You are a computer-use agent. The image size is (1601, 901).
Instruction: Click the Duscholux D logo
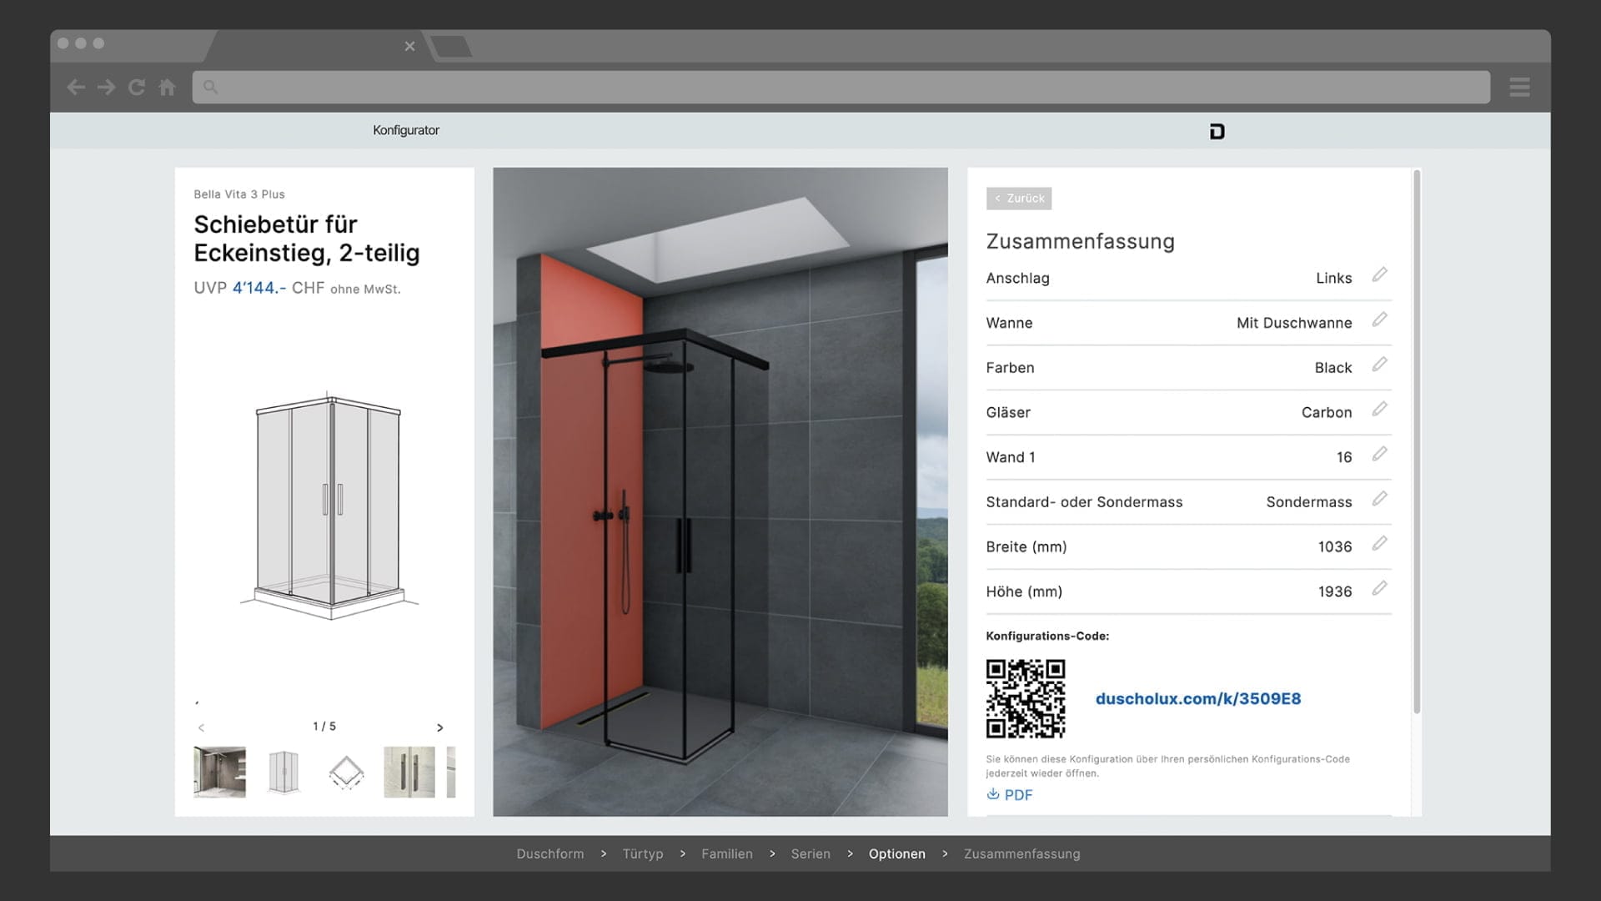coord(1217,131)
